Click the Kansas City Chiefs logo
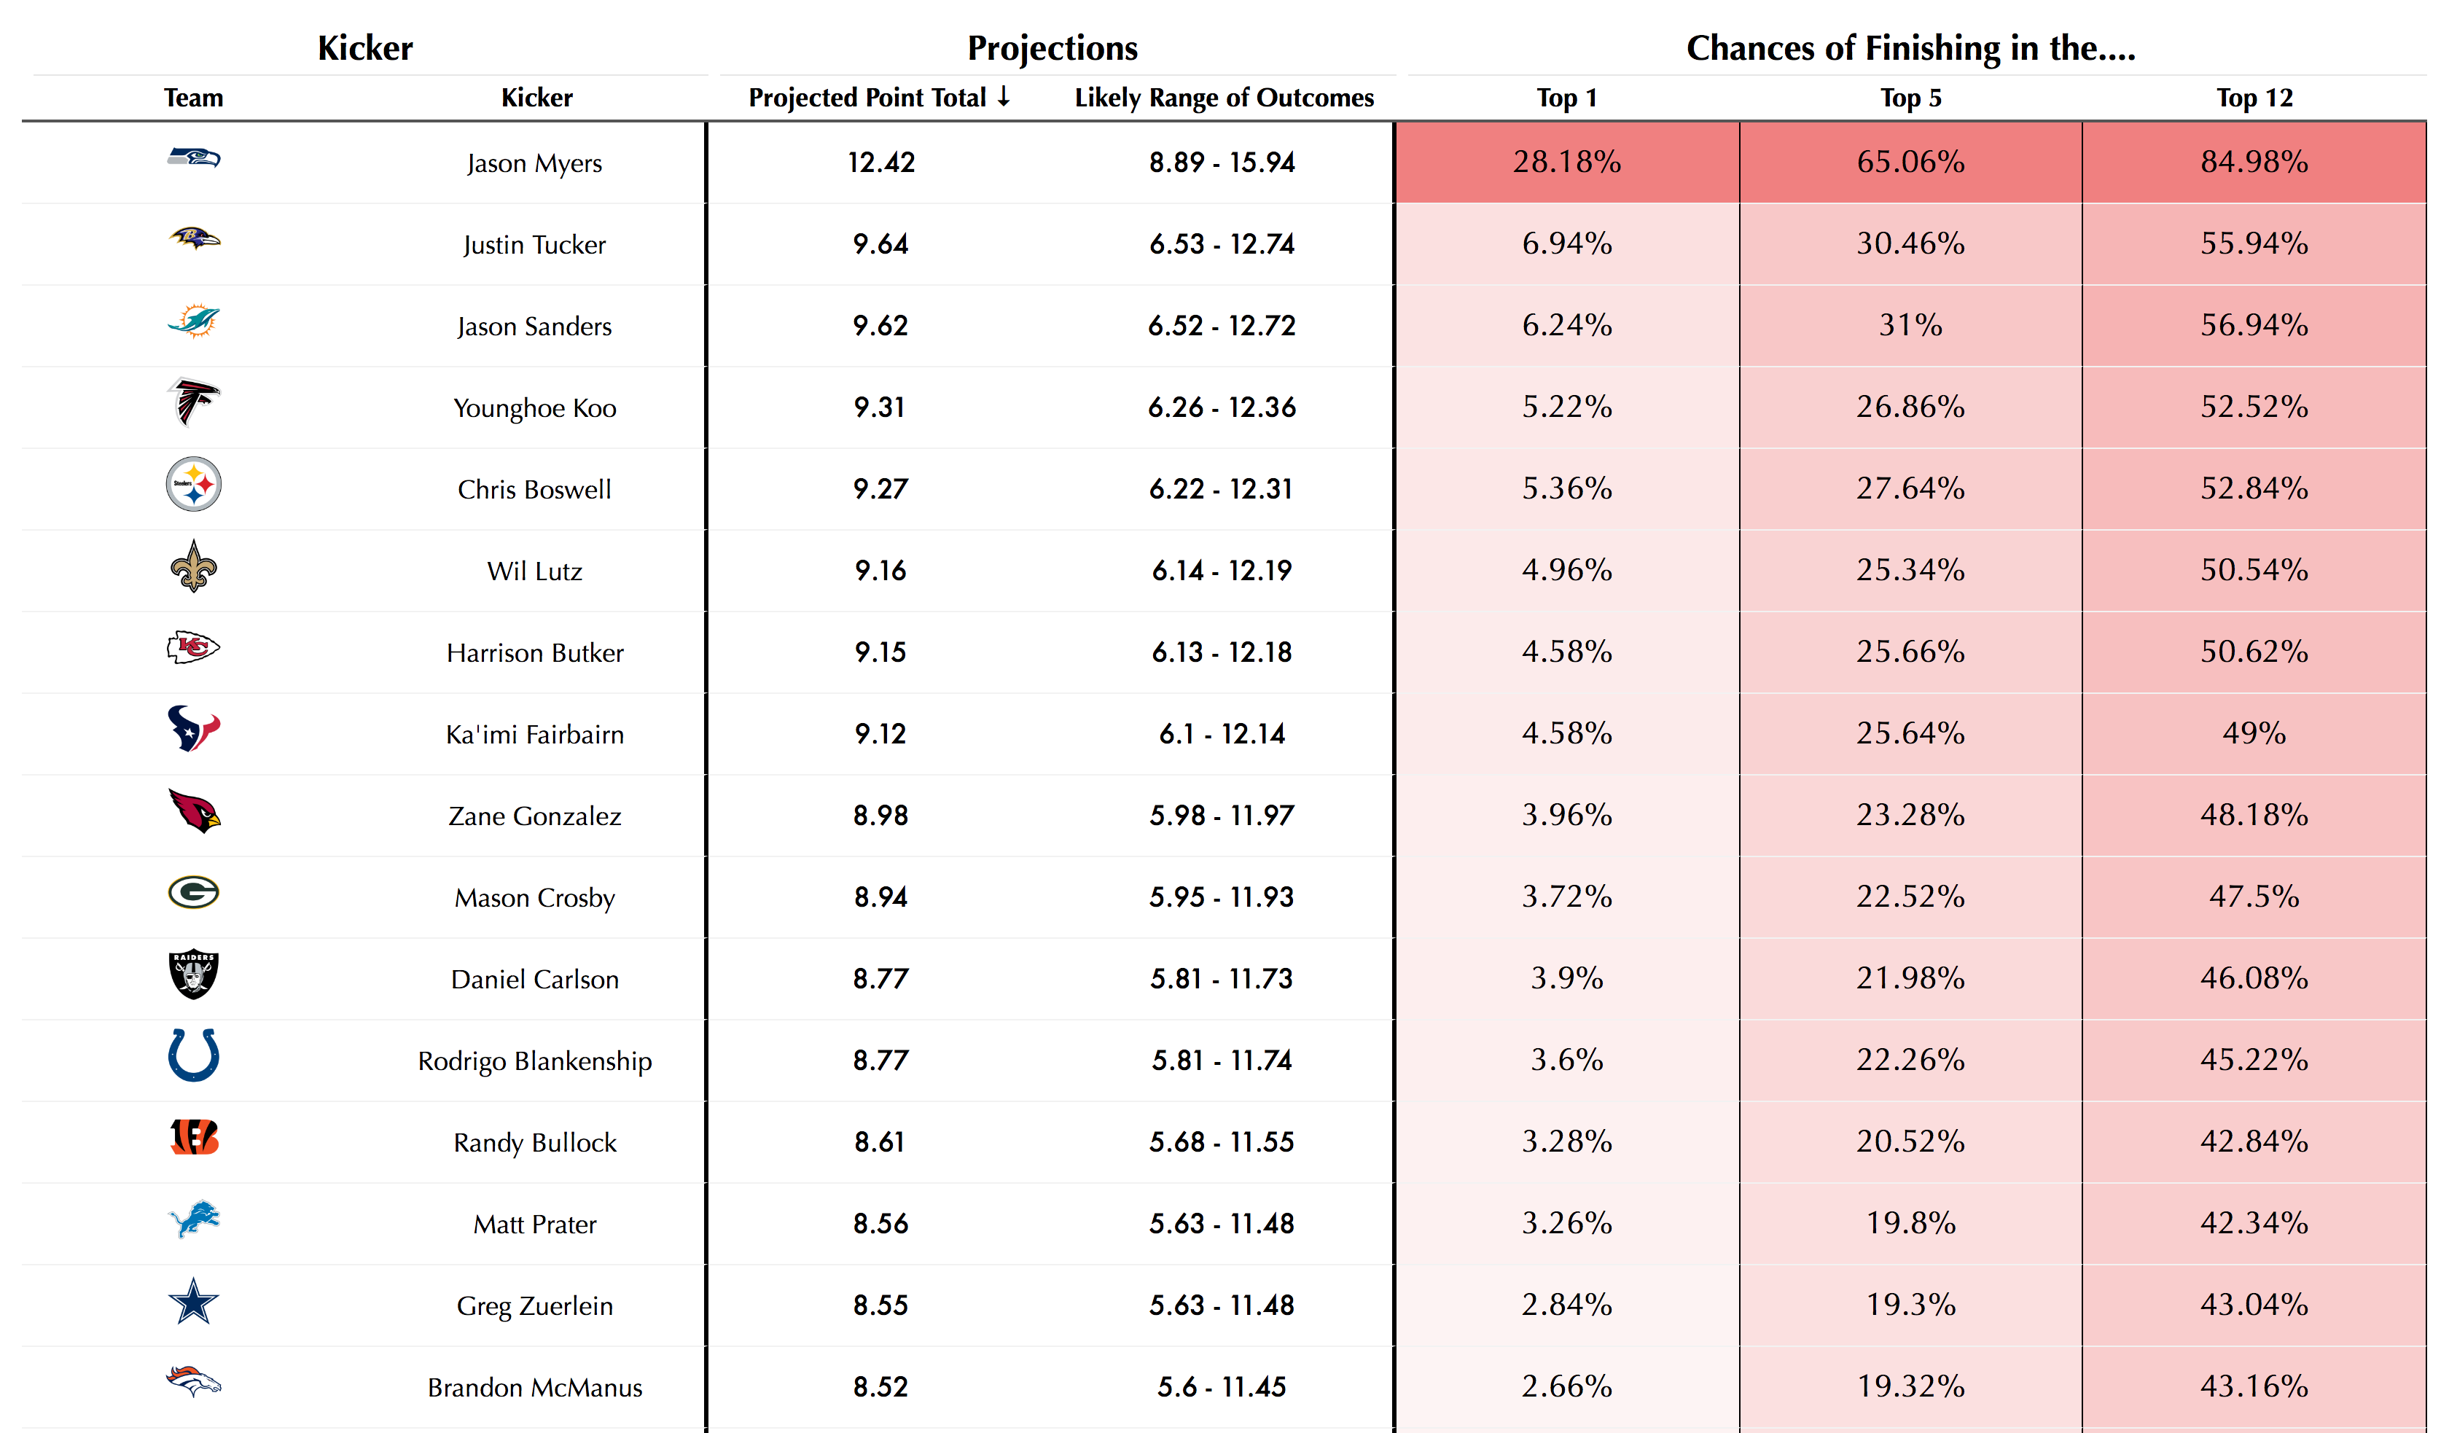The width and height of the screenshot is (2449, 1433). [x=193, y=647]
